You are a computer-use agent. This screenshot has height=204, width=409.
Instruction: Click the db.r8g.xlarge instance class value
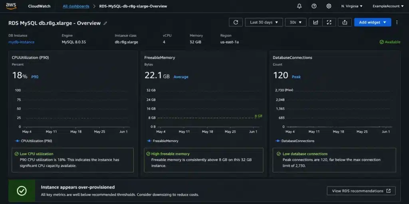(127, 42)
